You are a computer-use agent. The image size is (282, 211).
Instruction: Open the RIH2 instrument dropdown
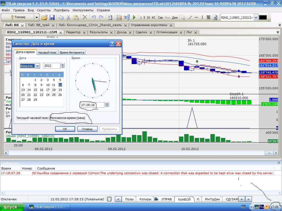[x=256, y=18]
